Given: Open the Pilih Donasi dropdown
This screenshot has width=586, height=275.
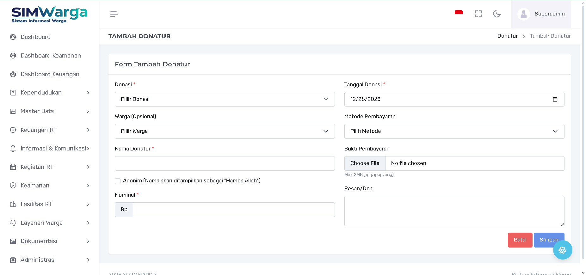Looking at the screenshot, I should click(x=225, y=99).
